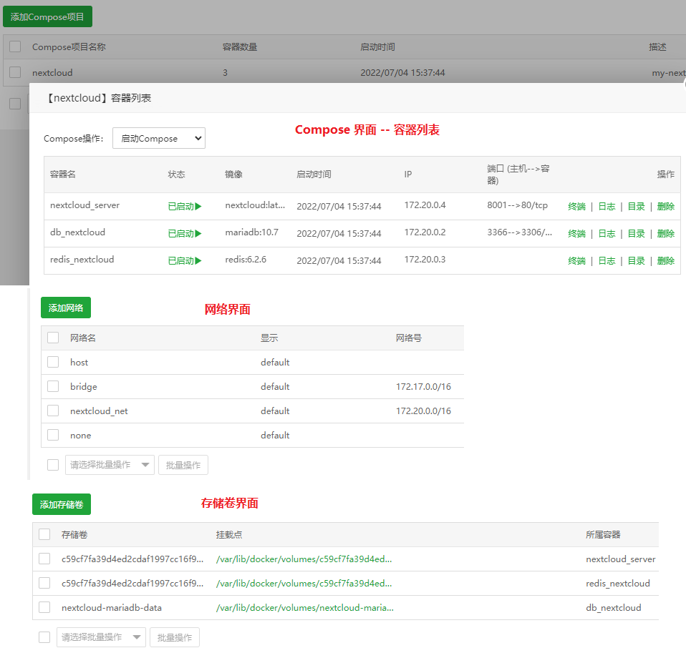Viewport: 686px width, 658px height.
Task: Select the none network checkbox
Action: click(x=53, y=435)
